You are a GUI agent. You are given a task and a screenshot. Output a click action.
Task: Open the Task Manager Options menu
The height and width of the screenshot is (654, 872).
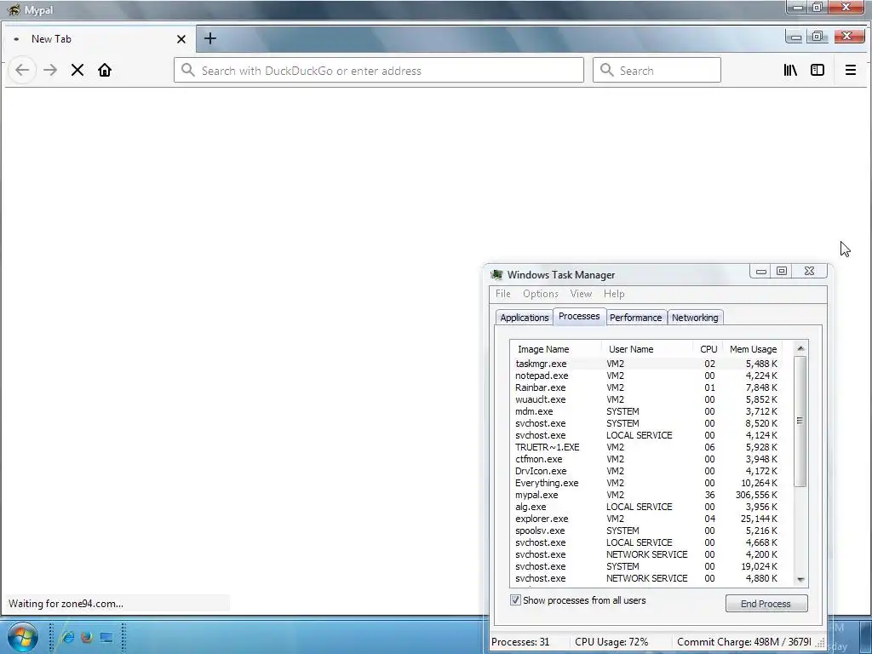(x=540, y=294)
